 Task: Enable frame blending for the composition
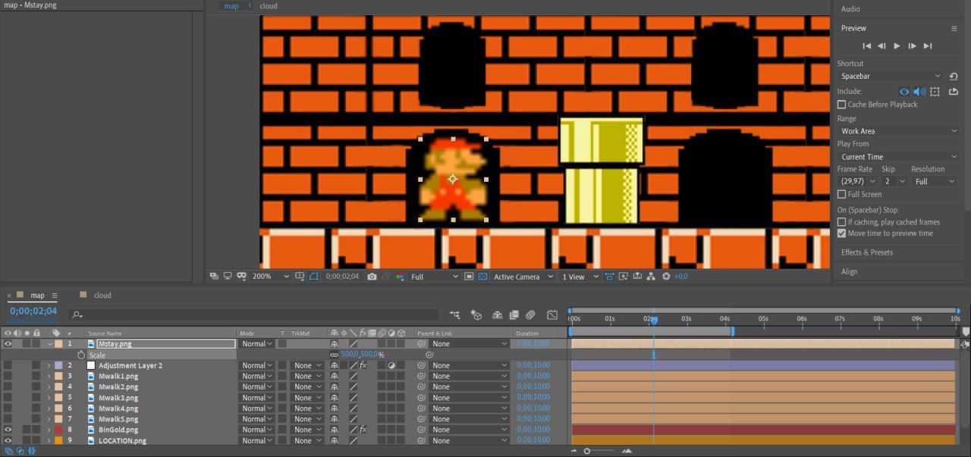tap(514, 315)
